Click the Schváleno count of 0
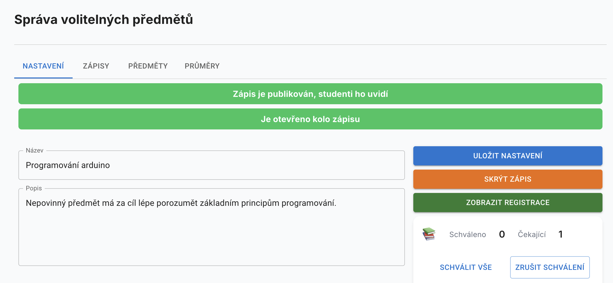613x283 pixels. pyautogui.click(x=502, y=234)
